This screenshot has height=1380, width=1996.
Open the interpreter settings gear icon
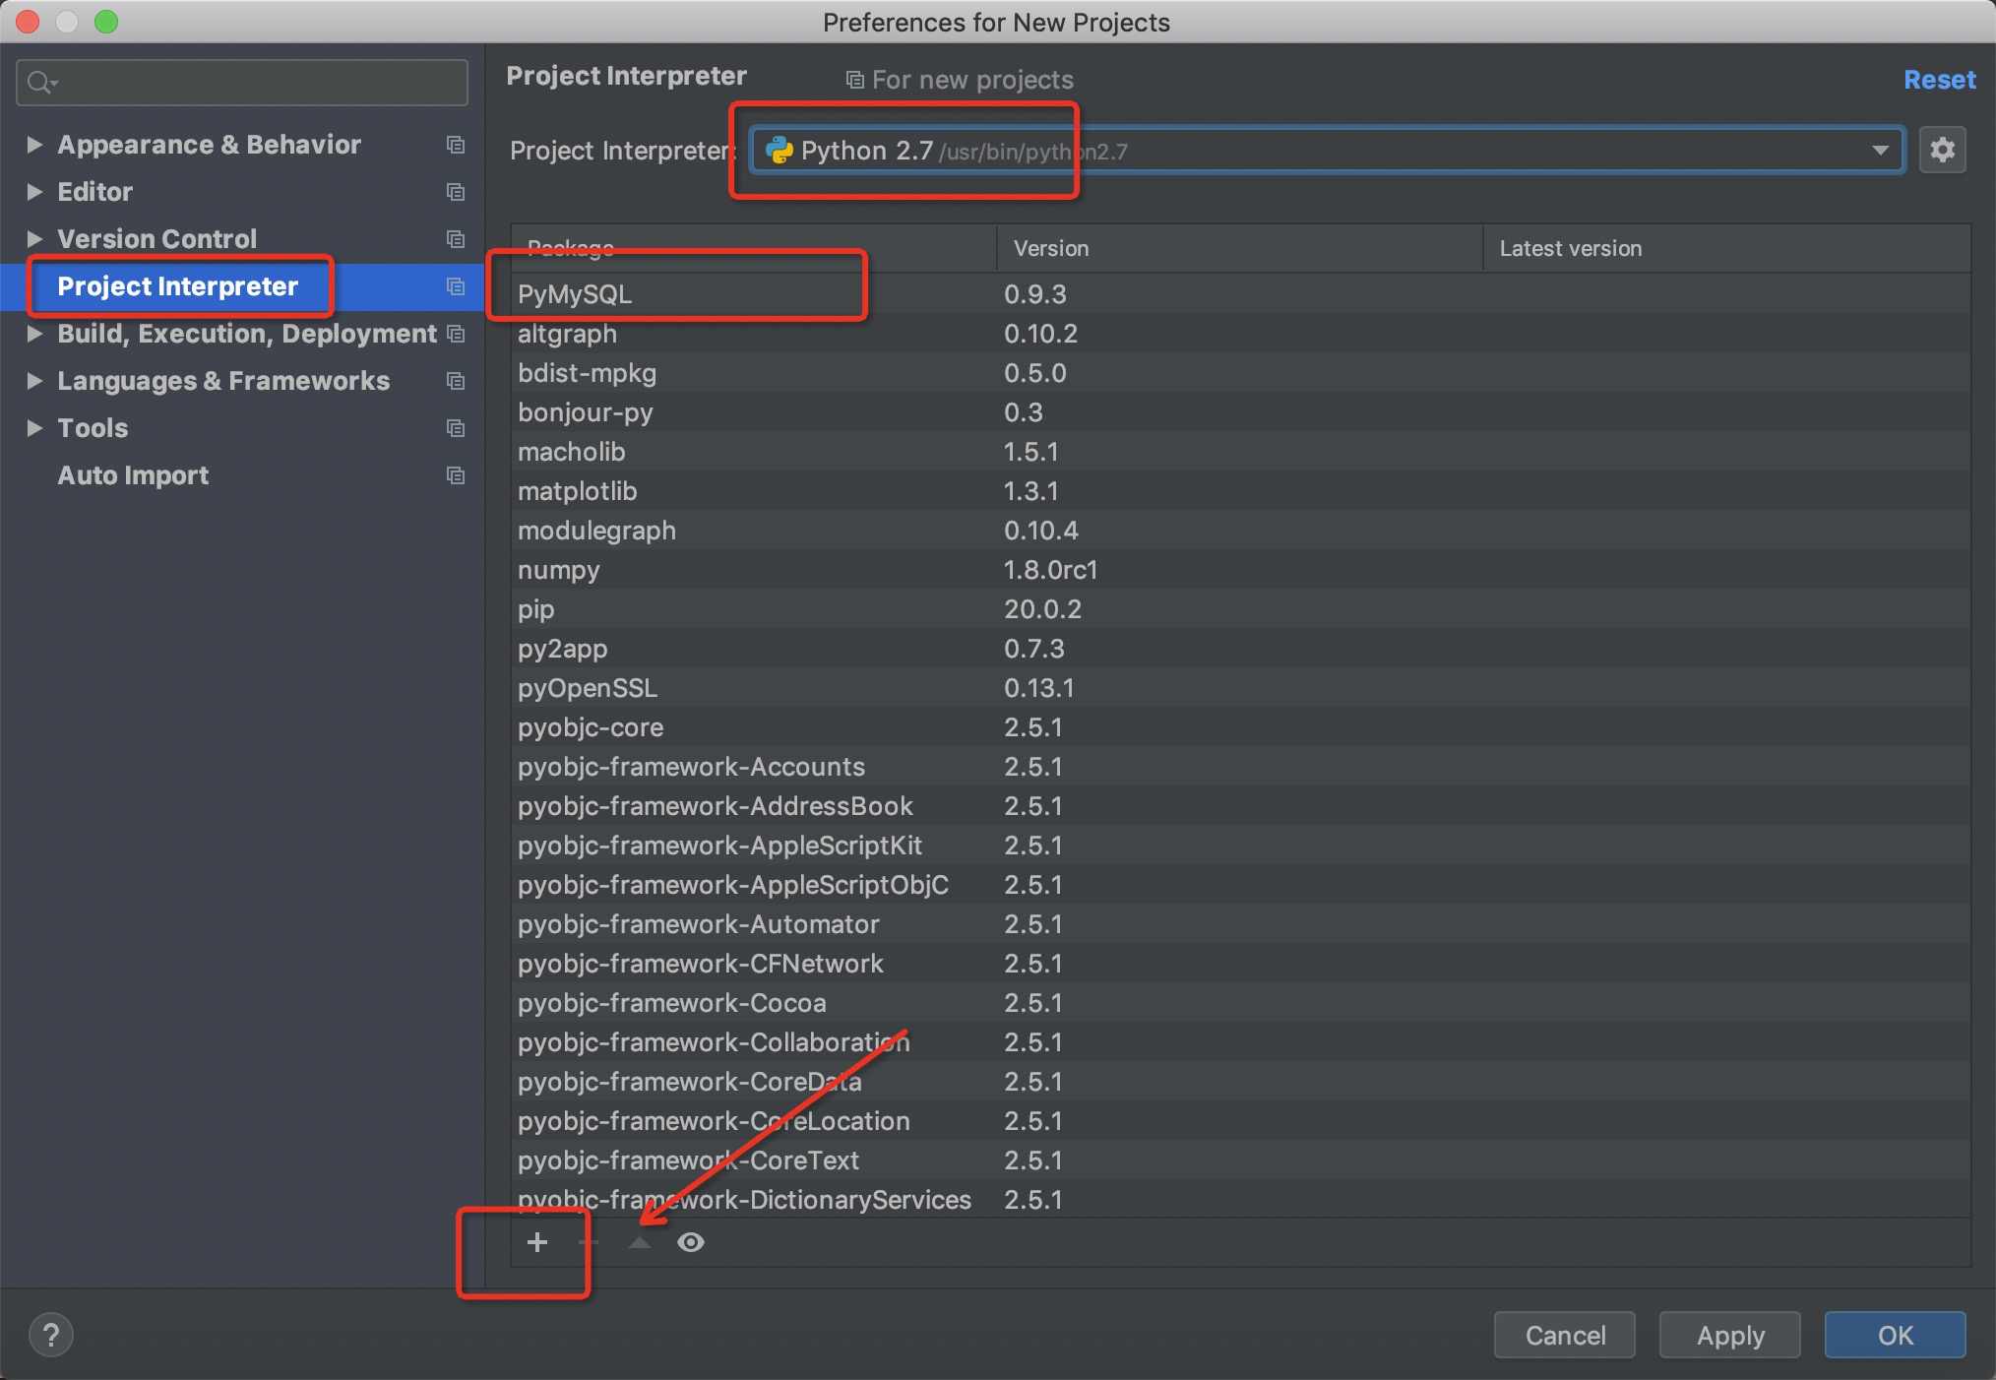click(1942, 151)
